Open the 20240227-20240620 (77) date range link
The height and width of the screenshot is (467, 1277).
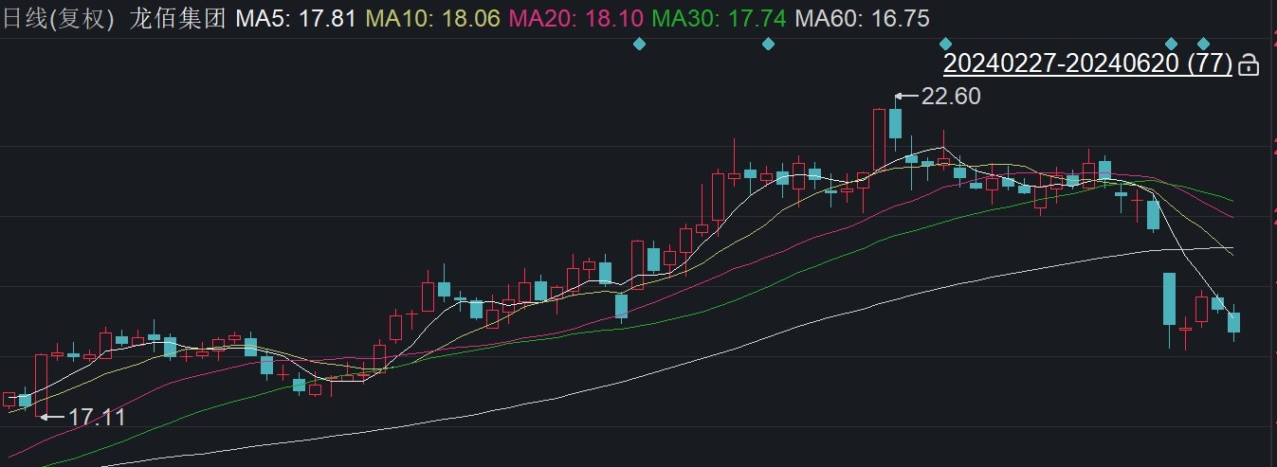click(x=1087, y=64)
